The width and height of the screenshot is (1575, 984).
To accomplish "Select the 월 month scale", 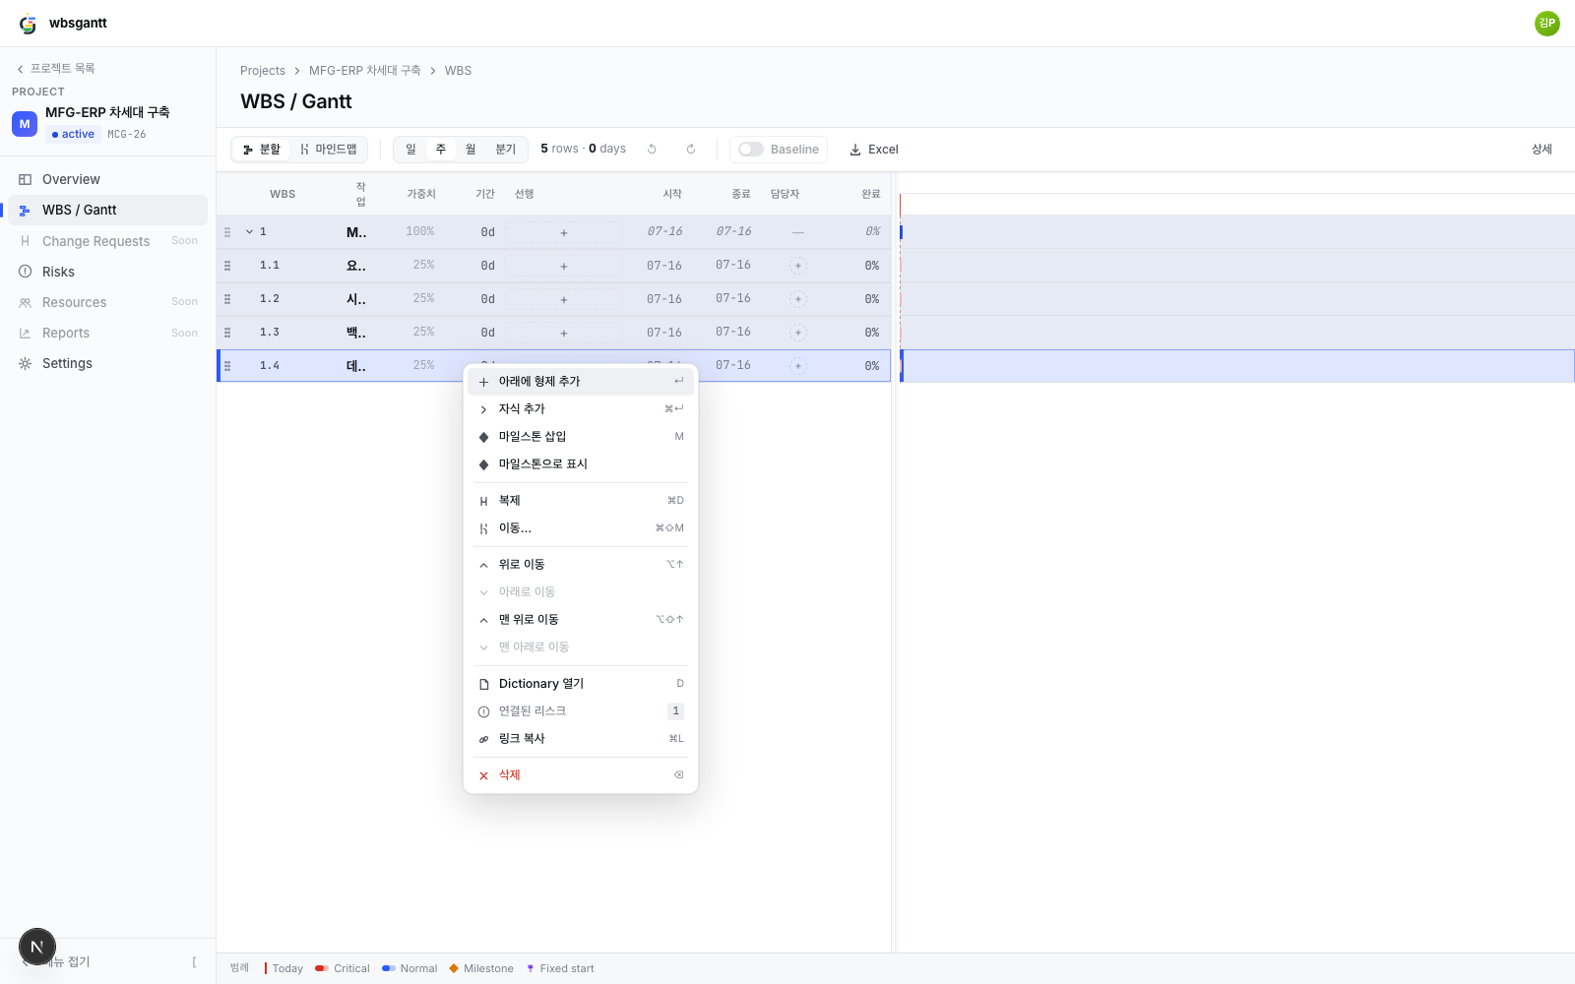I will tap(471, 150).
